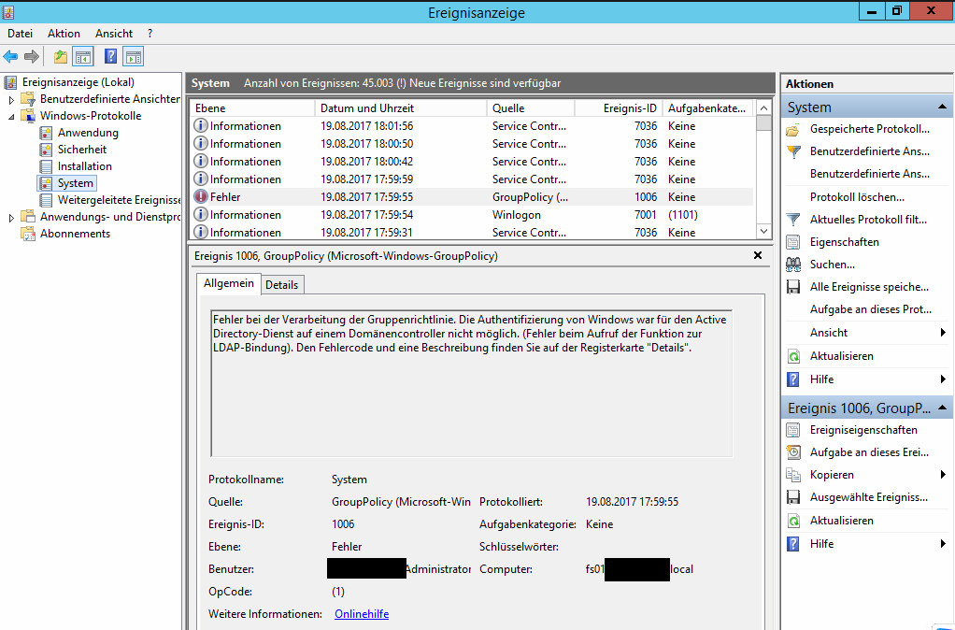
Task: Click info icon of 17:59:59 event
Action: 201,179
